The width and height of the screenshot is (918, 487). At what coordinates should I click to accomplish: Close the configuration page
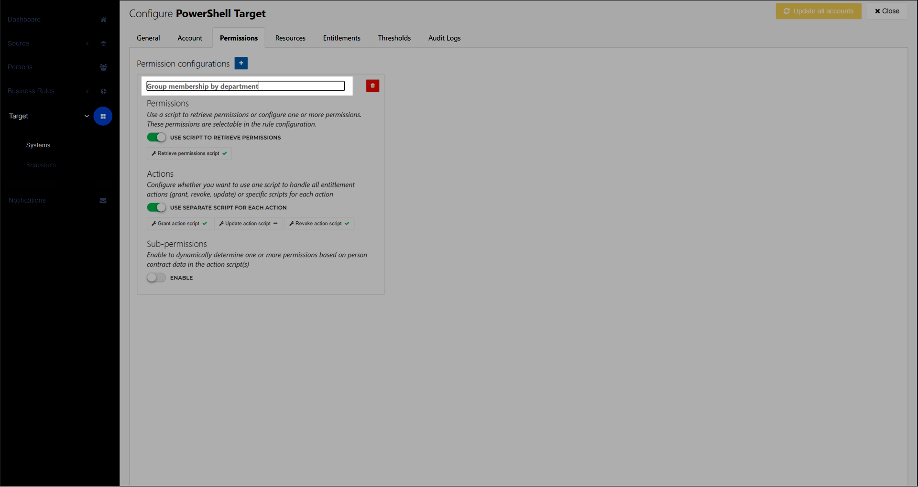point(887,11)
